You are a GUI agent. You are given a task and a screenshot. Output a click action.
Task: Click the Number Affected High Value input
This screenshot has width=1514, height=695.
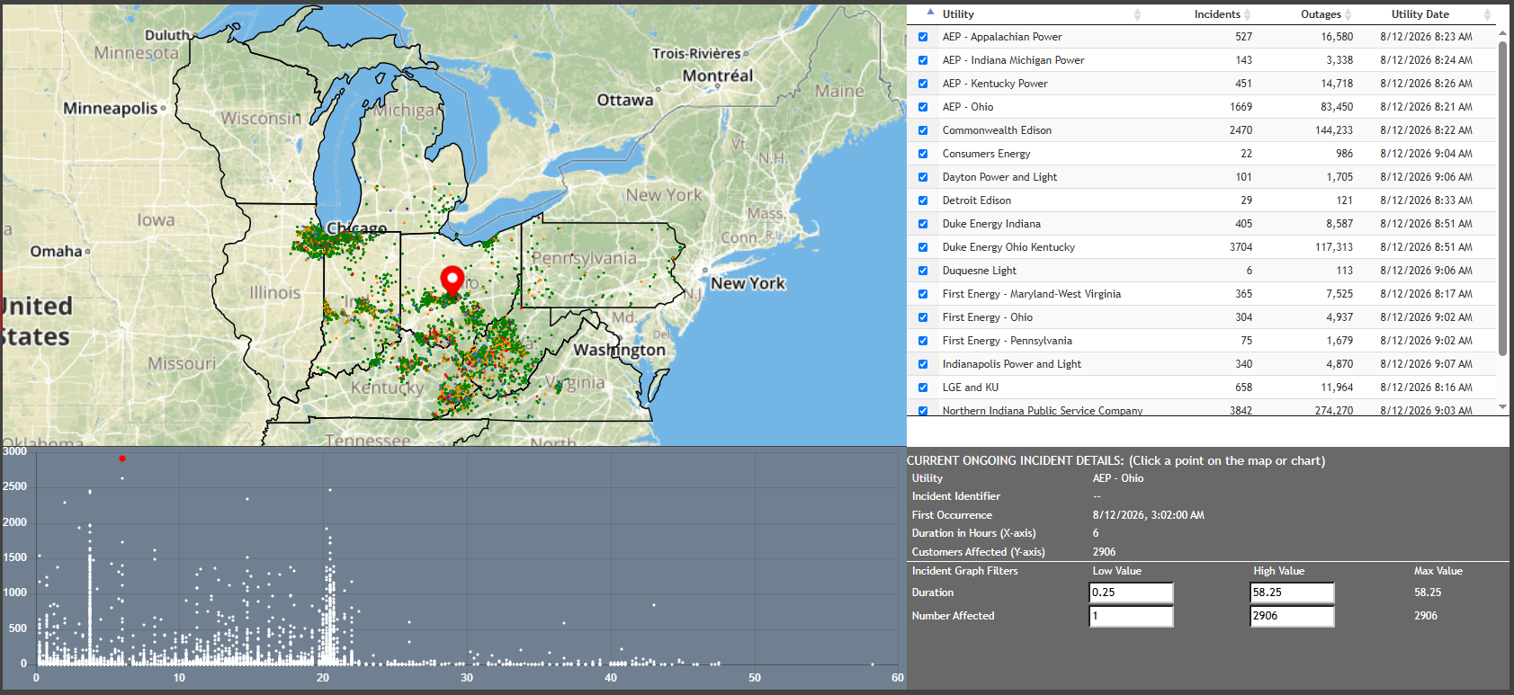(x=1293, y=616)
